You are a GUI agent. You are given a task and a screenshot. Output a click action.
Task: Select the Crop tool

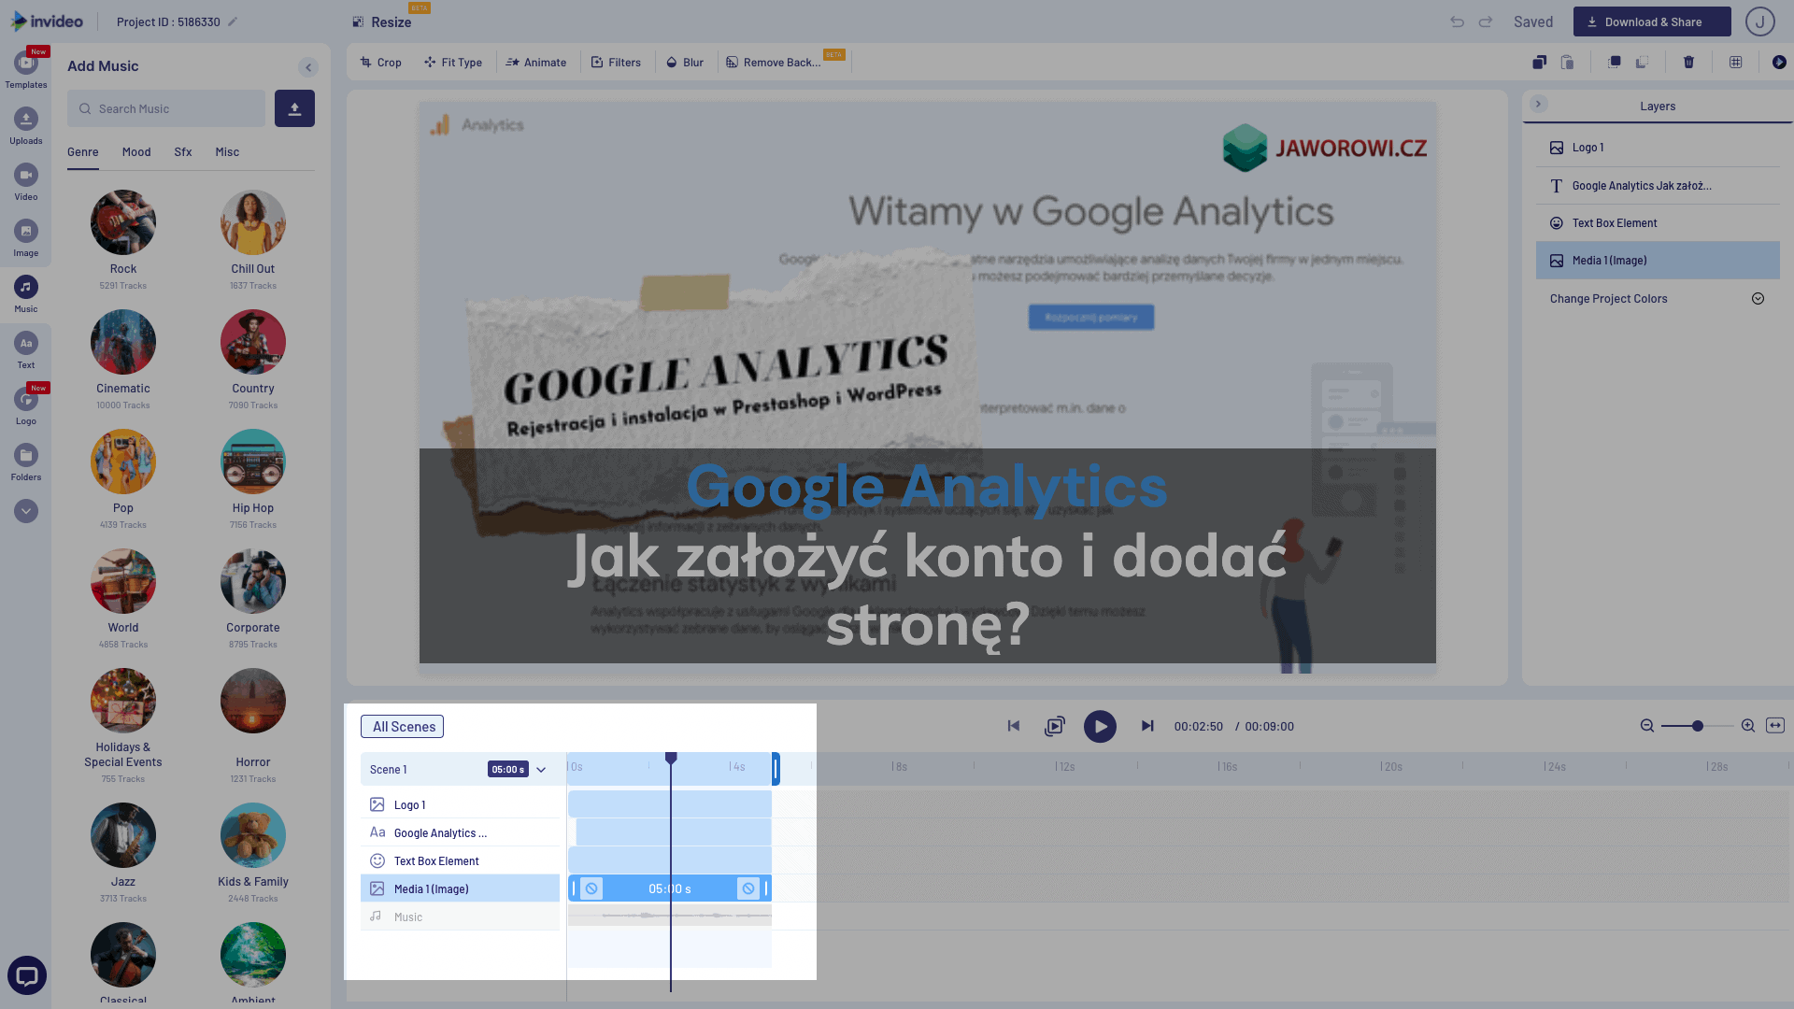coord(381,63)
